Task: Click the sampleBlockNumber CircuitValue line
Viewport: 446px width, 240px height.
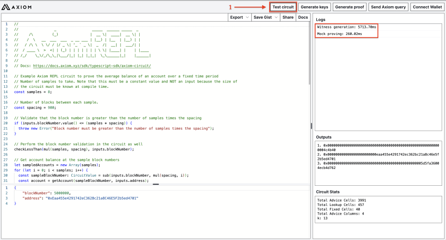Action: point(104,175)
